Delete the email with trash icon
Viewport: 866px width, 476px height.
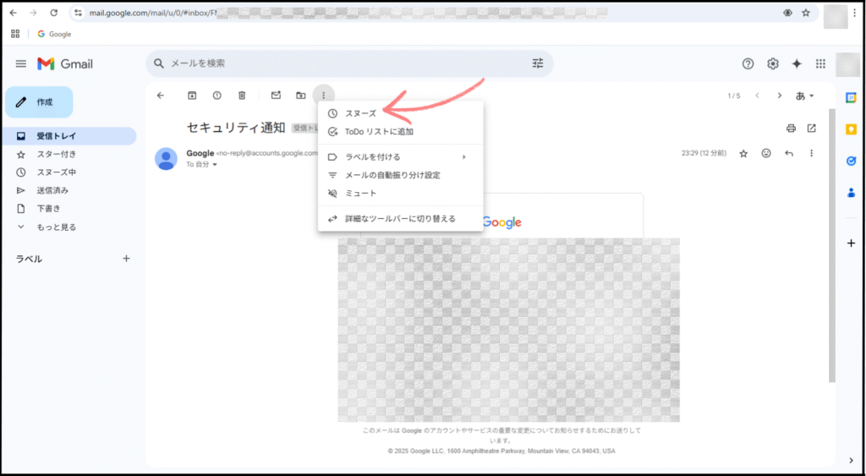pos(242,96)
